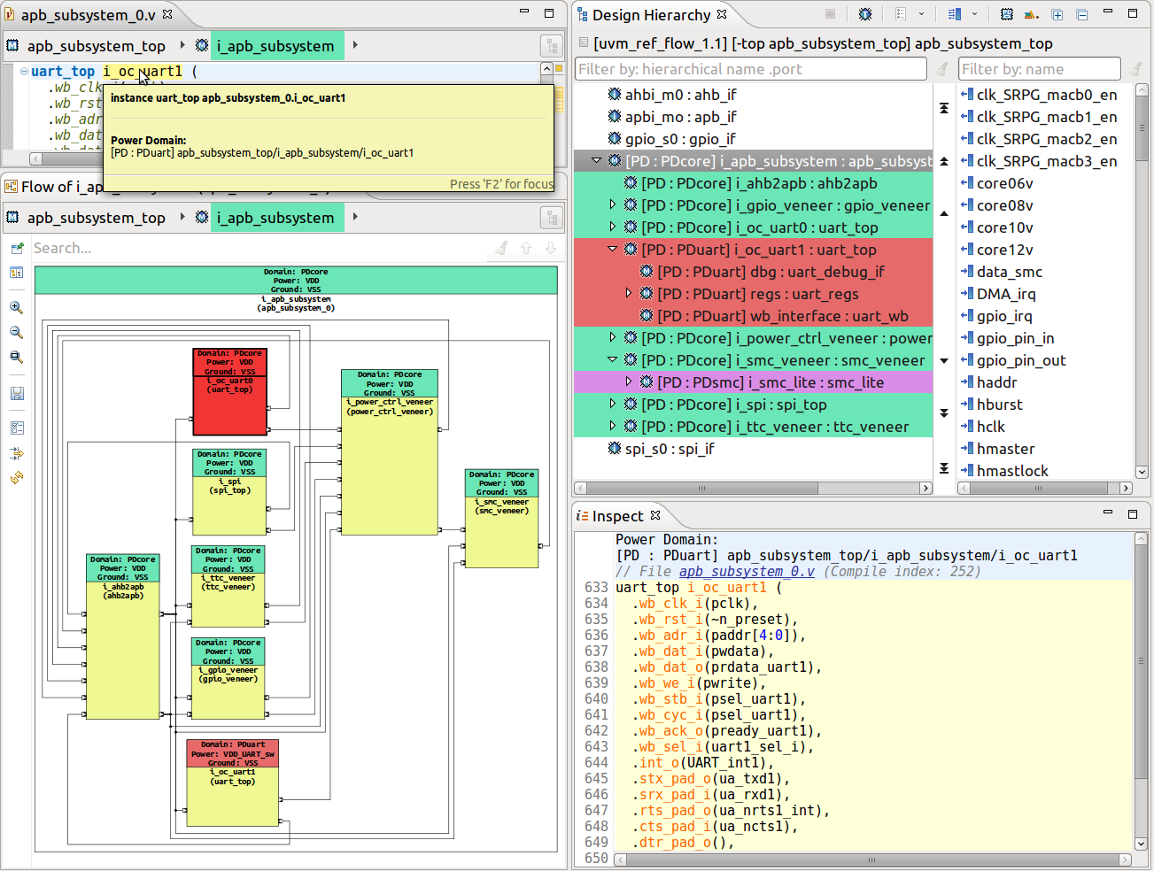Screen dimensions: 1154x871
Task: Expand the i_spi spi_top tree entry
Action: 612,405
